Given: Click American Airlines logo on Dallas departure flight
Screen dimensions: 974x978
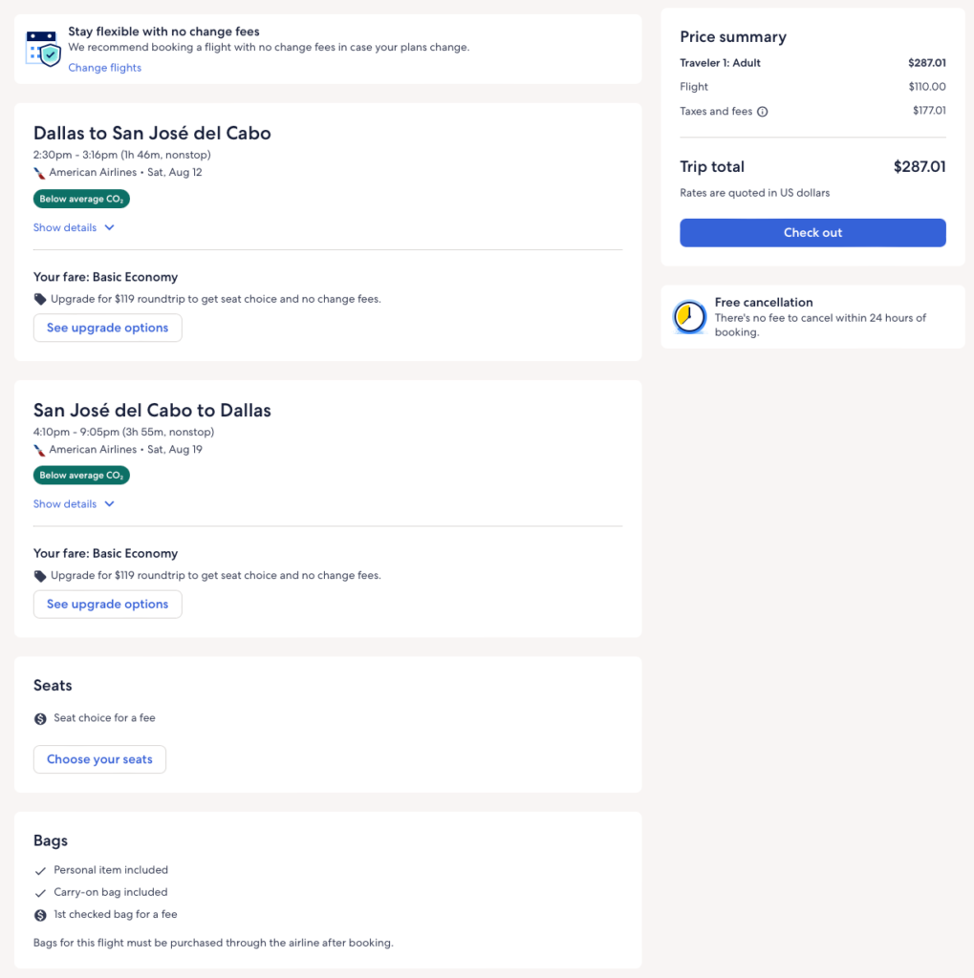Looking at the screenshot, I should (39, 173).
